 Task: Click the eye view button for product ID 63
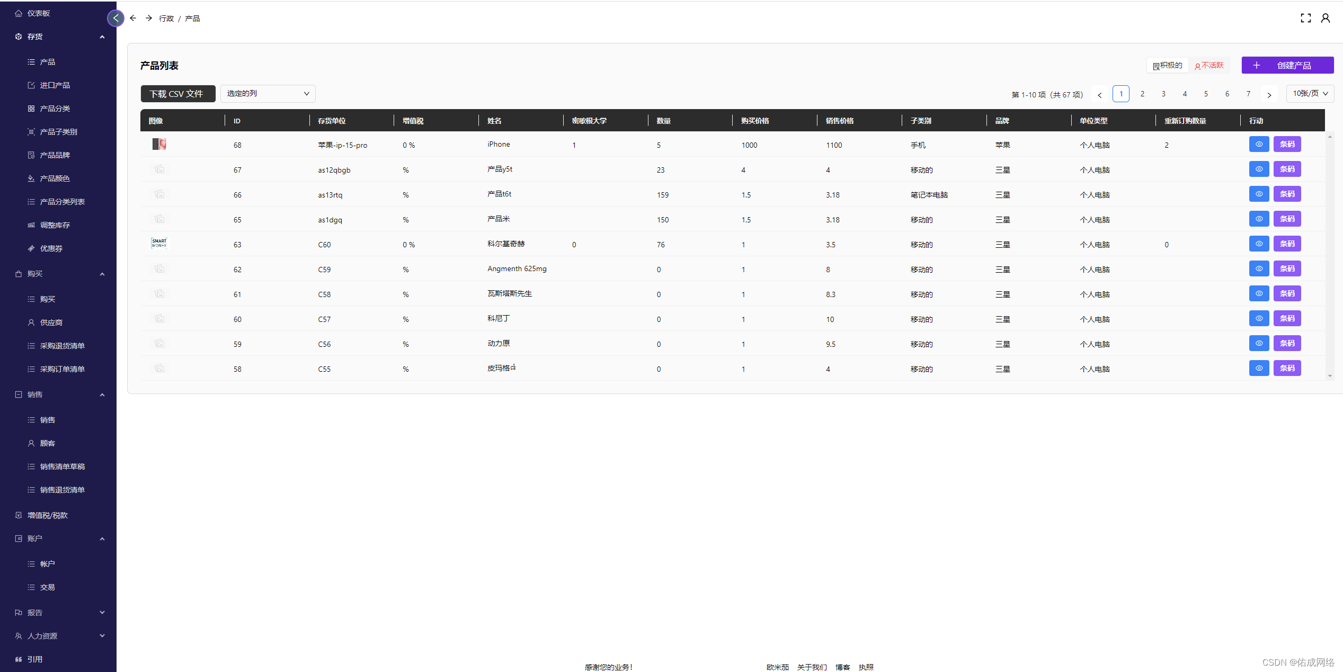1259,244
